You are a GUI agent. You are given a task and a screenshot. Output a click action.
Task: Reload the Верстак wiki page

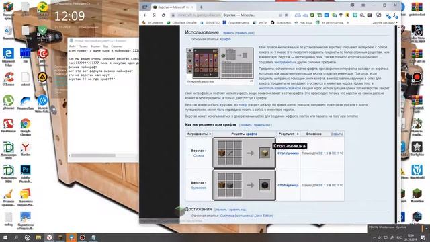(x=163, y=15)
